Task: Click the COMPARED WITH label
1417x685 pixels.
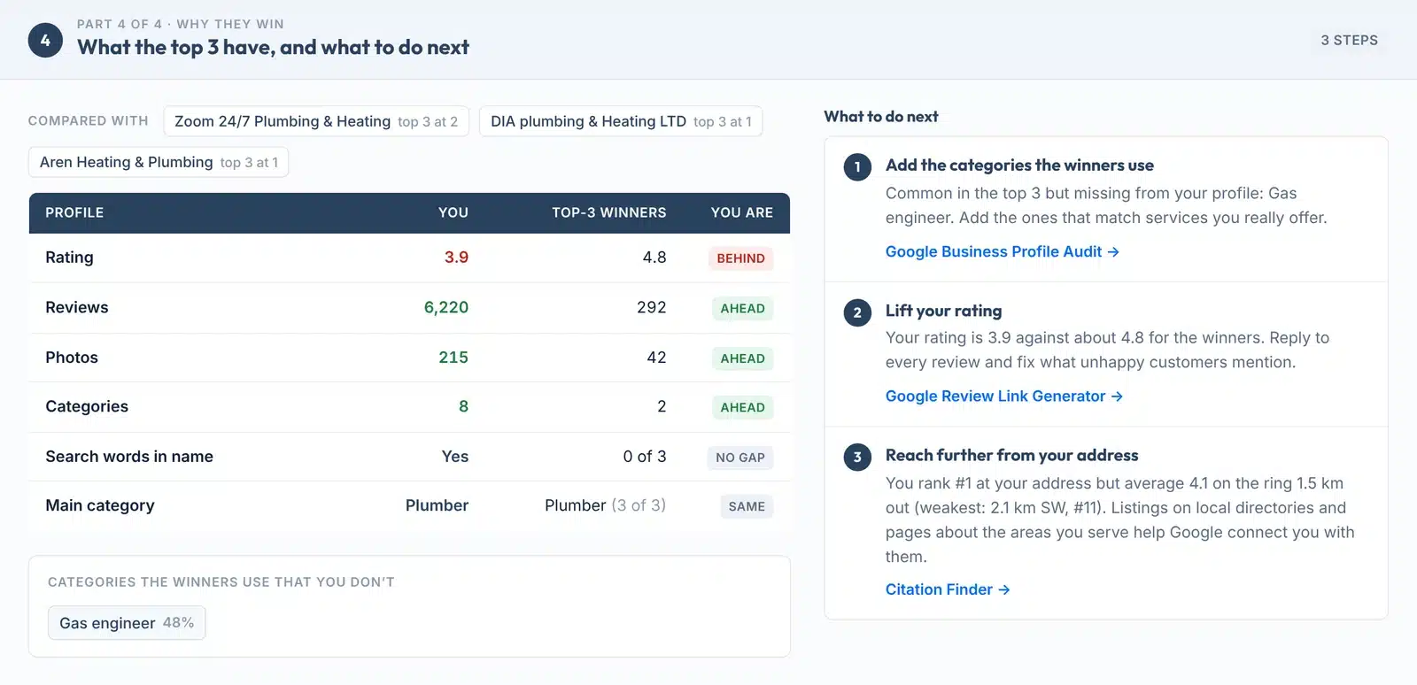Action: pos(89,121)
